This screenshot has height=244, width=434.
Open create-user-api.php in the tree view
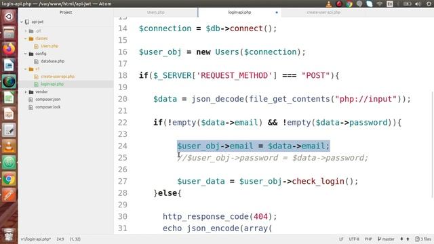coord(58,77)
